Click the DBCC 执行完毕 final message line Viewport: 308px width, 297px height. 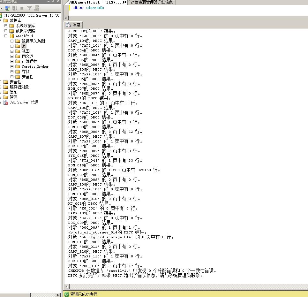point(135,275)
